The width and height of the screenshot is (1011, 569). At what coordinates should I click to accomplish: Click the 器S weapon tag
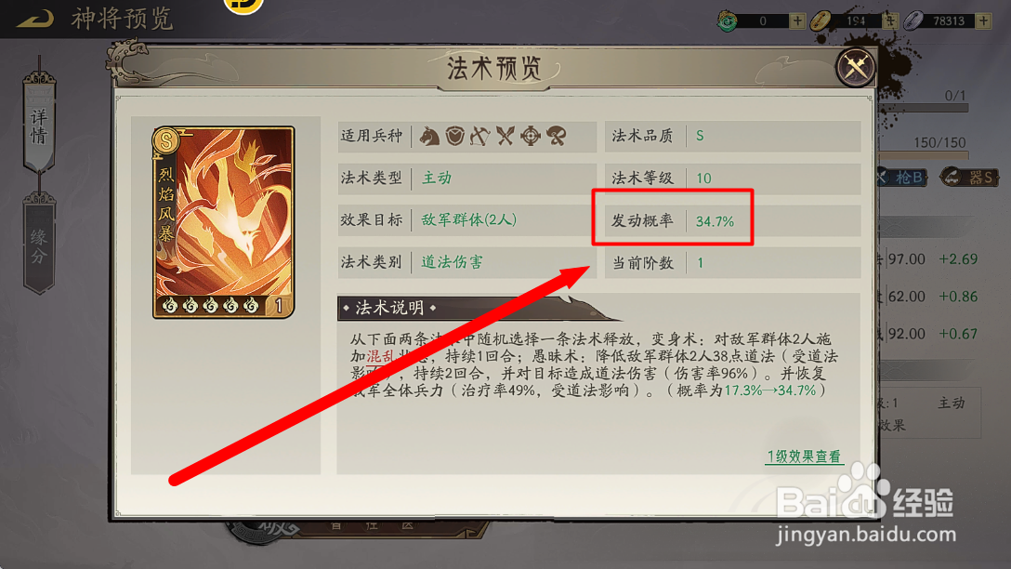(x=969, y=177)
